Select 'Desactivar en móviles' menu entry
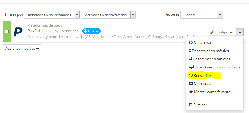 coord(215,51)
